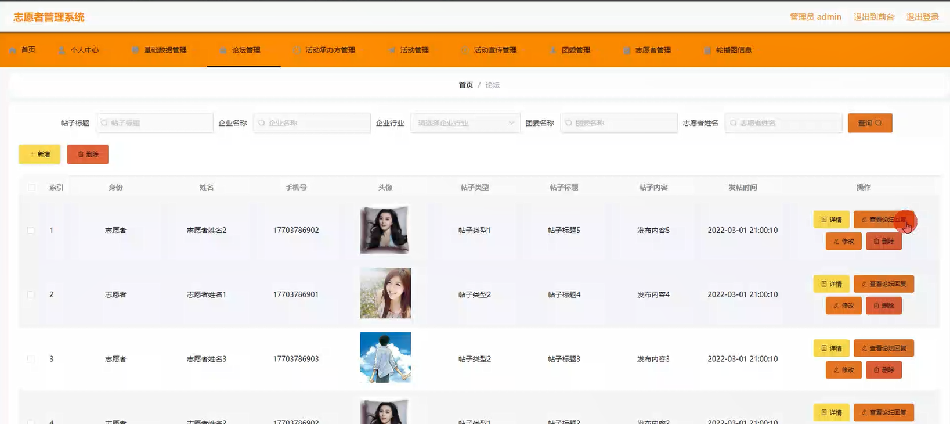This screenshot has width=950, height=424.
Task: Click phone number 17703786902 in row 1
Action: pyautogui.click(x=296, y=231)
